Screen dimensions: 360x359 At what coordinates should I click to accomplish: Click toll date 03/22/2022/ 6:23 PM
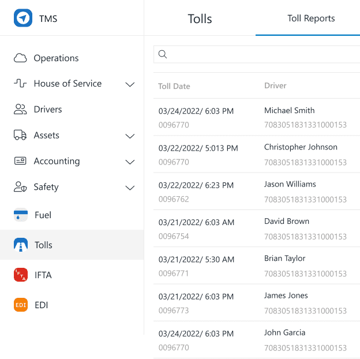196,185
